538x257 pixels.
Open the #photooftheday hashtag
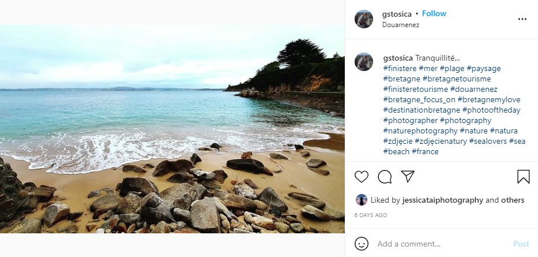tap(491, 110)
